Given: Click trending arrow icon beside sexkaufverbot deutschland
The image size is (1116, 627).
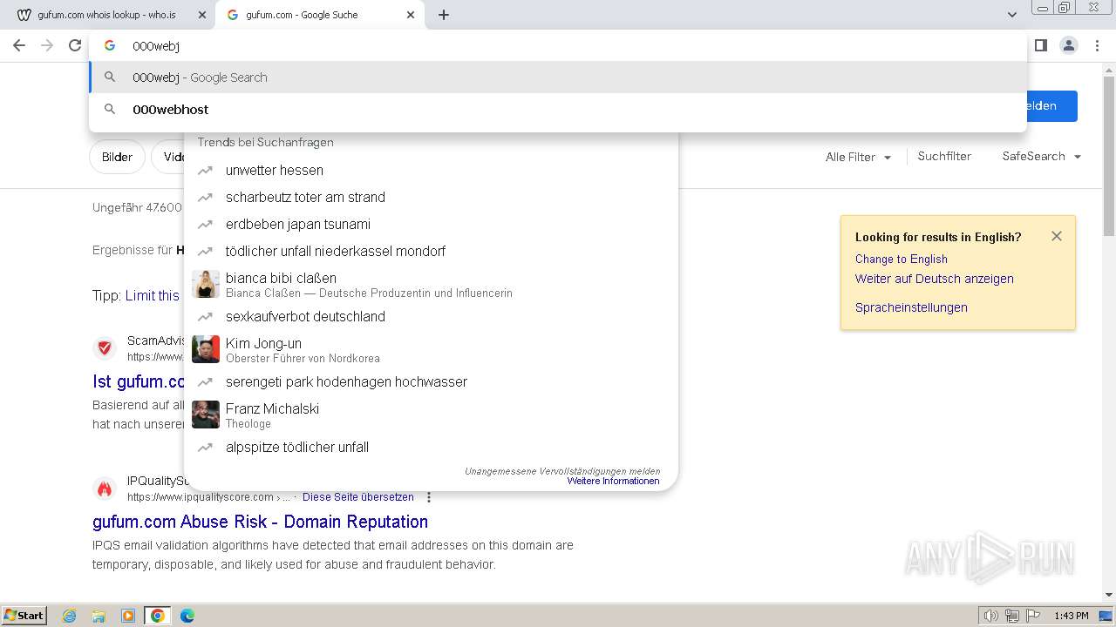Looking at the screenshot, I should coord(205,317).
